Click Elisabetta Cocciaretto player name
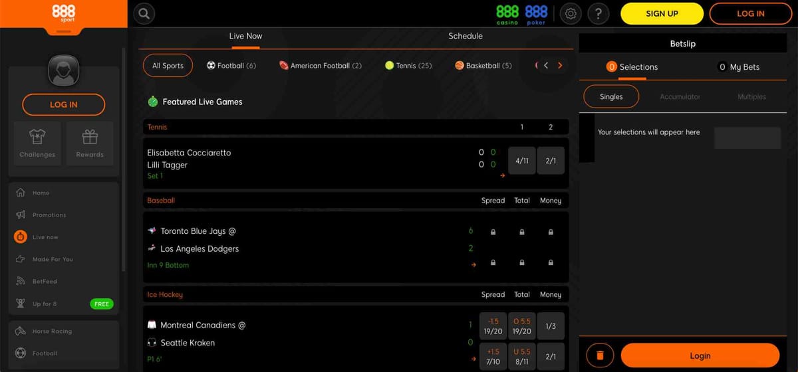This screenshot has height=372, width=798. 189,152
